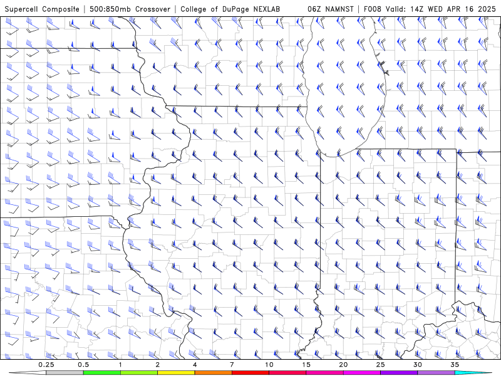Select the yellow 2–4 legend segment
Viewport: 501px width, 376px height.
coord(176,373)
